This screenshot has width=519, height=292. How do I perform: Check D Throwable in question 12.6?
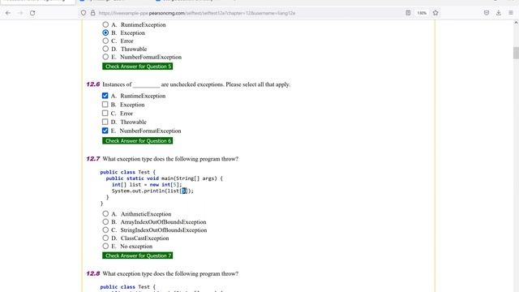tap(105, 122)
